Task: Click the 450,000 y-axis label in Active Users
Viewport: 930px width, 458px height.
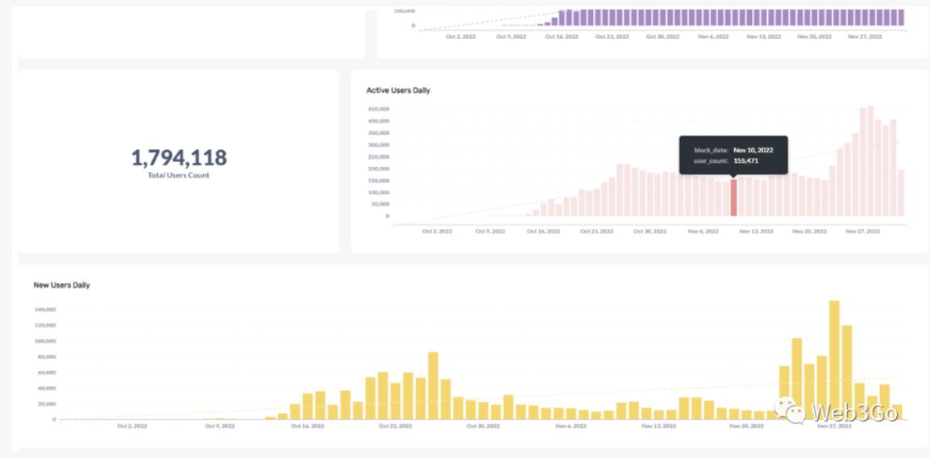Action: coord(378,109)
